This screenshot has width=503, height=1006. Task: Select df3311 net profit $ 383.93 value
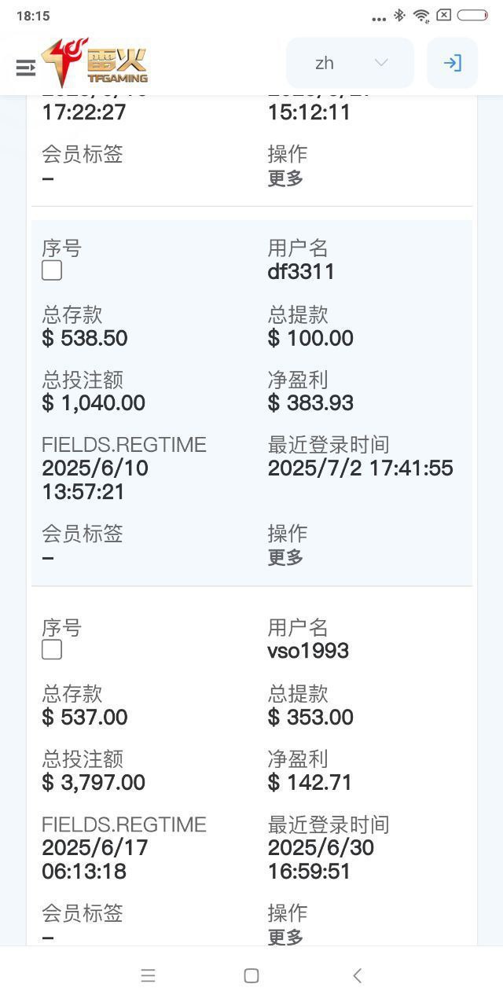pos(310,403)
